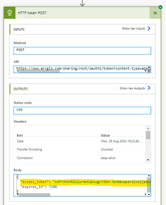Click the Status code field showing 200
Image resolution: width=166 pixels, height=205 pixels.
[x=82, y=110]
